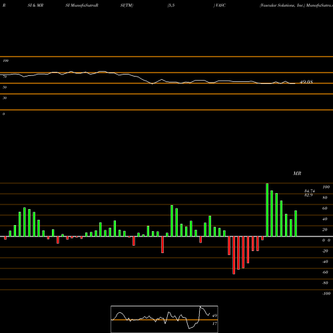Click the MR axis label 40
The image size is (333, 333).
click(x=325, y=219)
